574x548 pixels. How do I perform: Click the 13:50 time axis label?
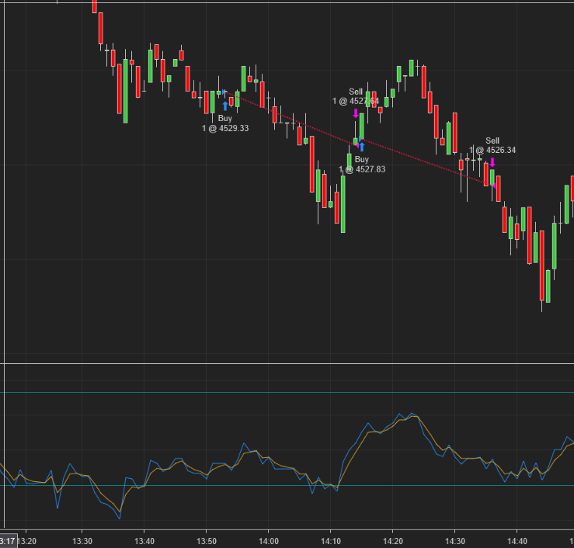click(x=207, y=541)
